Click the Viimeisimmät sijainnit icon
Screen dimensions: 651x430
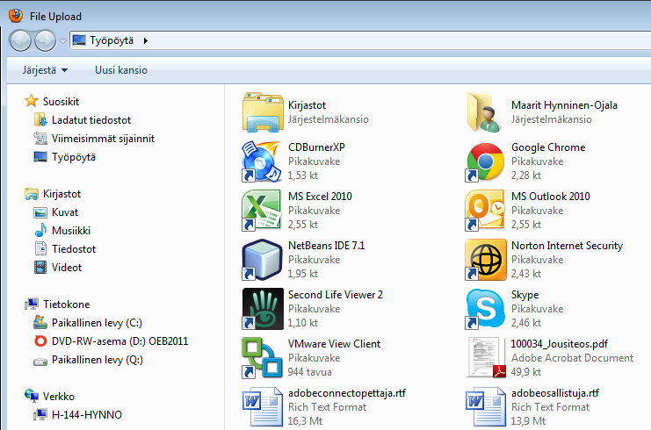point(40,138)
